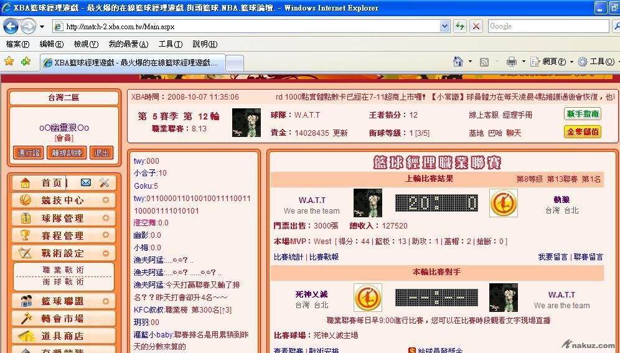Click the 死神乂滅 team logo
Viewport: 620px width, 353px height.
pos(368,297)
